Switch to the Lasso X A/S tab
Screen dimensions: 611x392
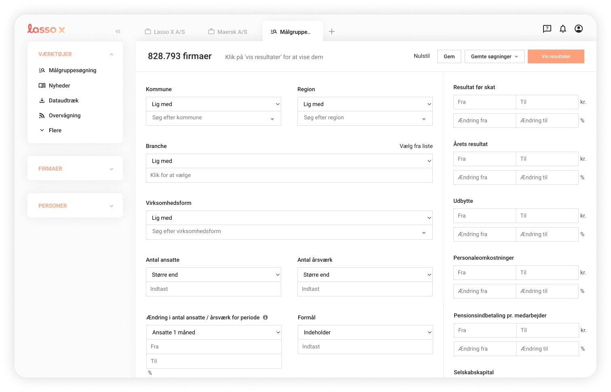165,32
